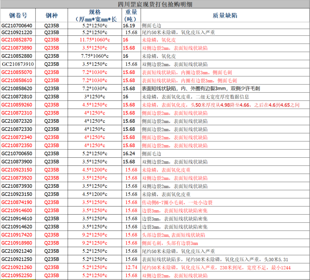This screenshot has height=280, width=310.
Task: Click coil number GC210872350
Action: pyautogui.click(x=17, y=145)
